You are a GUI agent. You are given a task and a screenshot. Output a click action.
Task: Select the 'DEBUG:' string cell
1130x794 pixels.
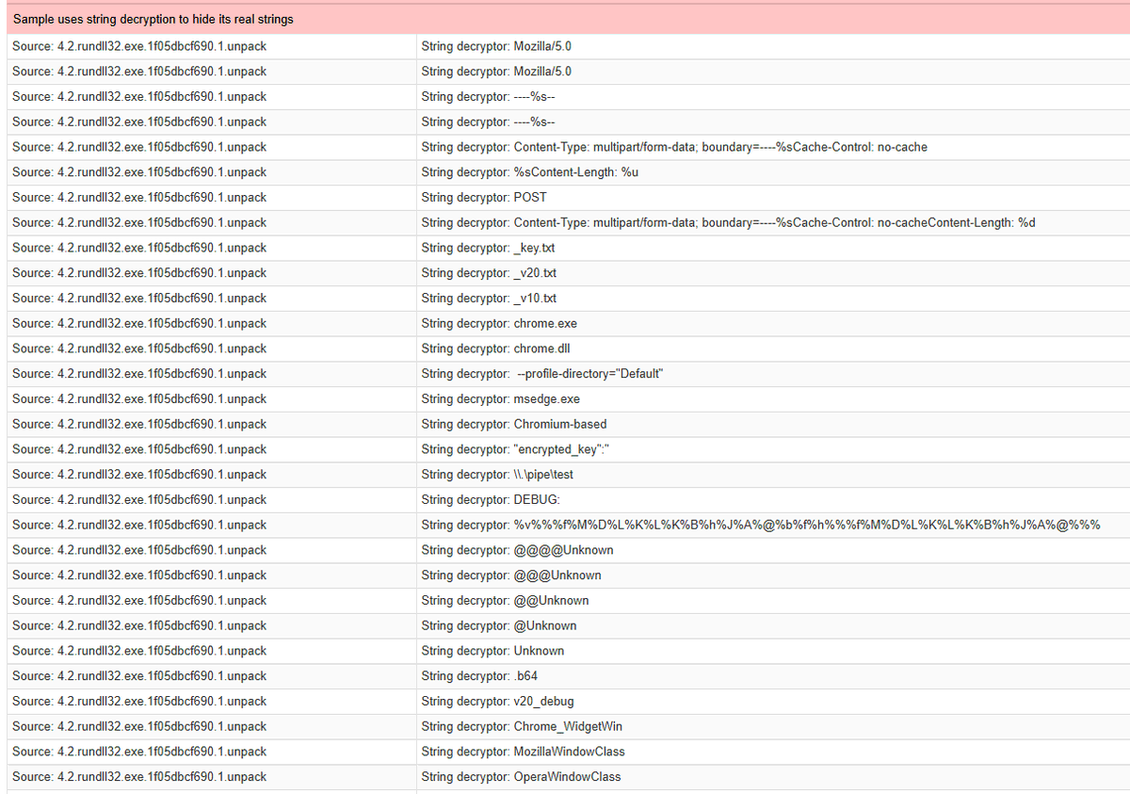click(x=773, y=500)
